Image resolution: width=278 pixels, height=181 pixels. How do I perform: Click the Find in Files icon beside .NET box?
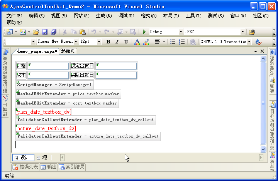coord(252,32)
